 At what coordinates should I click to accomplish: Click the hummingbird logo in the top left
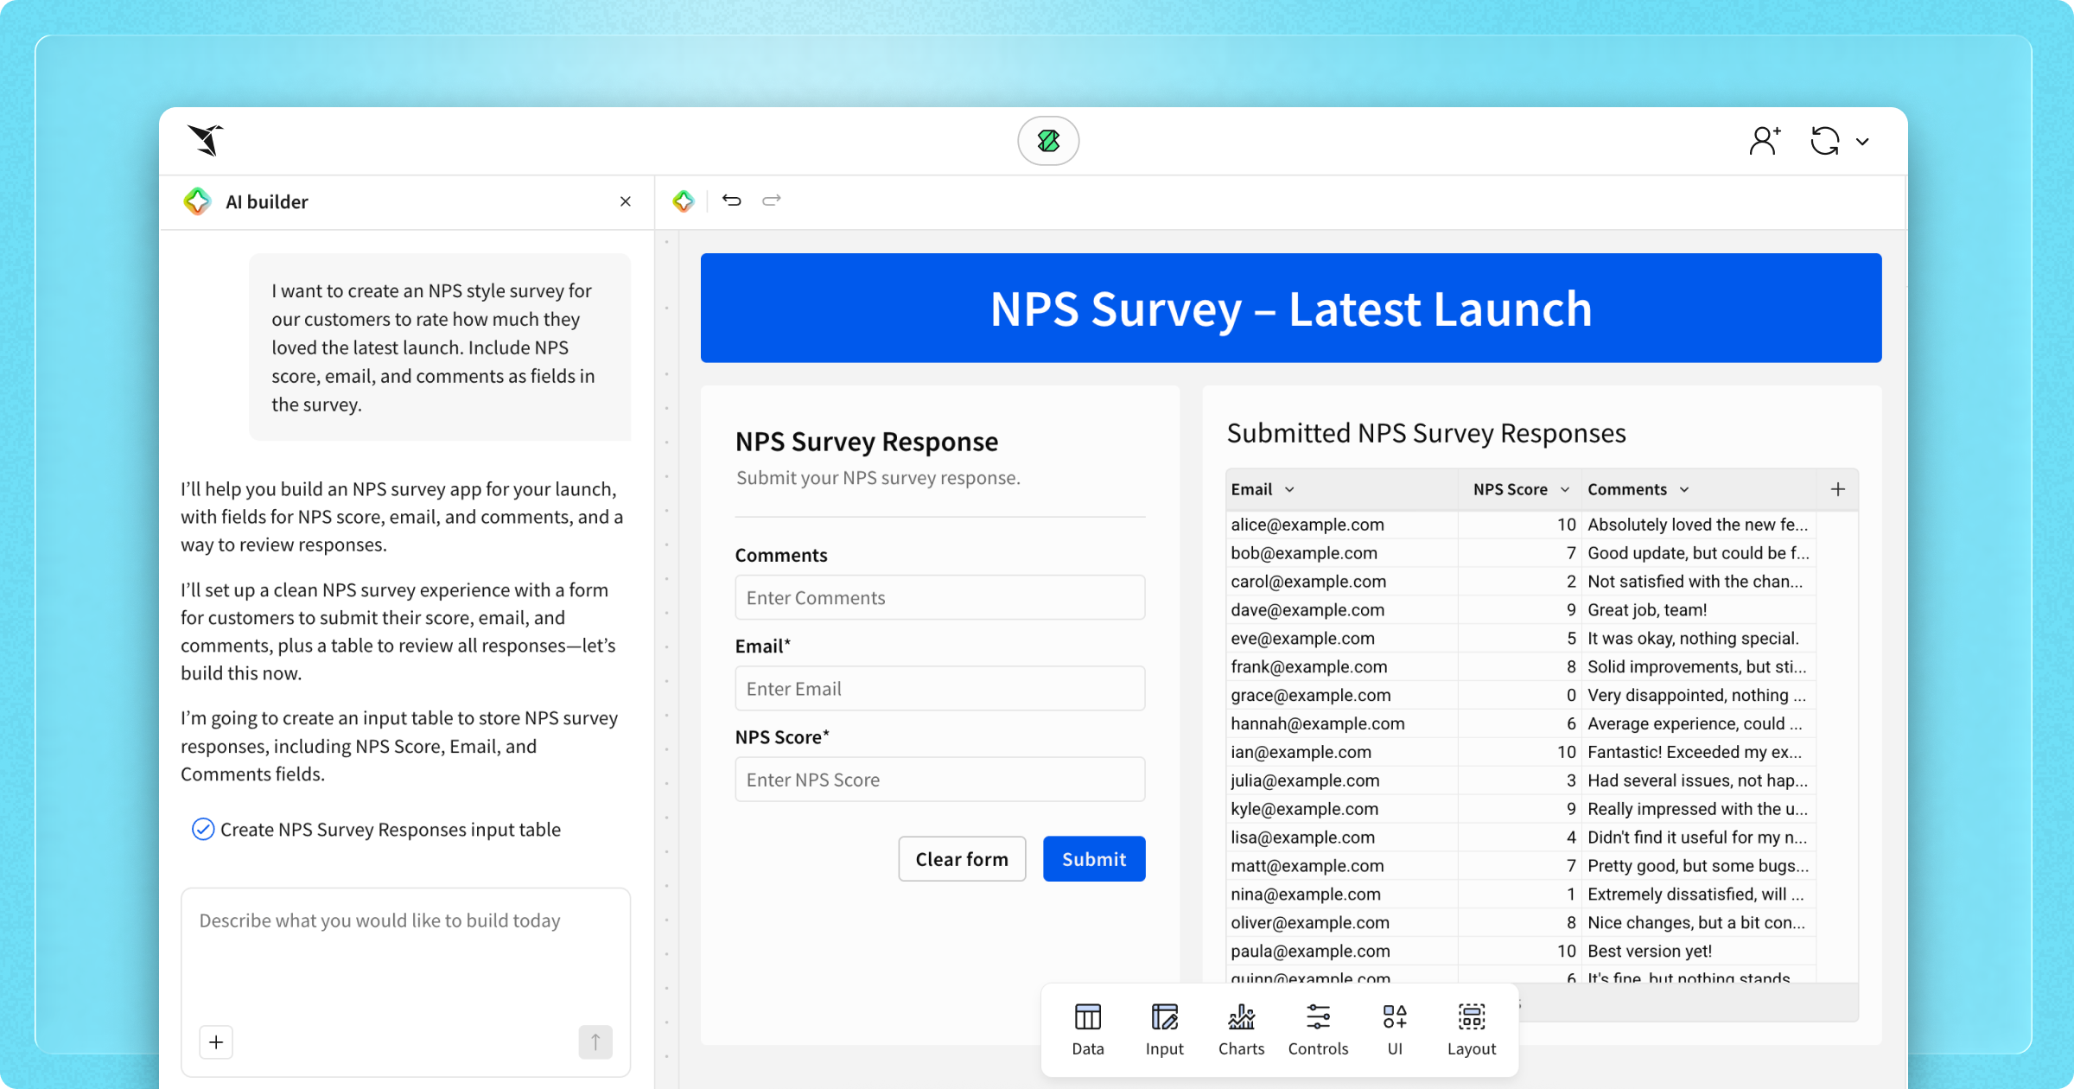pos(206,140)
